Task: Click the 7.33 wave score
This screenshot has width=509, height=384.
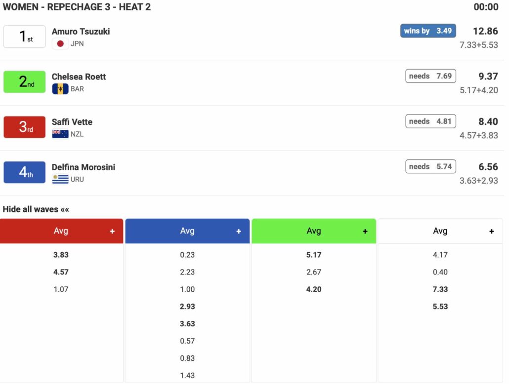Action: click(x=440, y=289)
